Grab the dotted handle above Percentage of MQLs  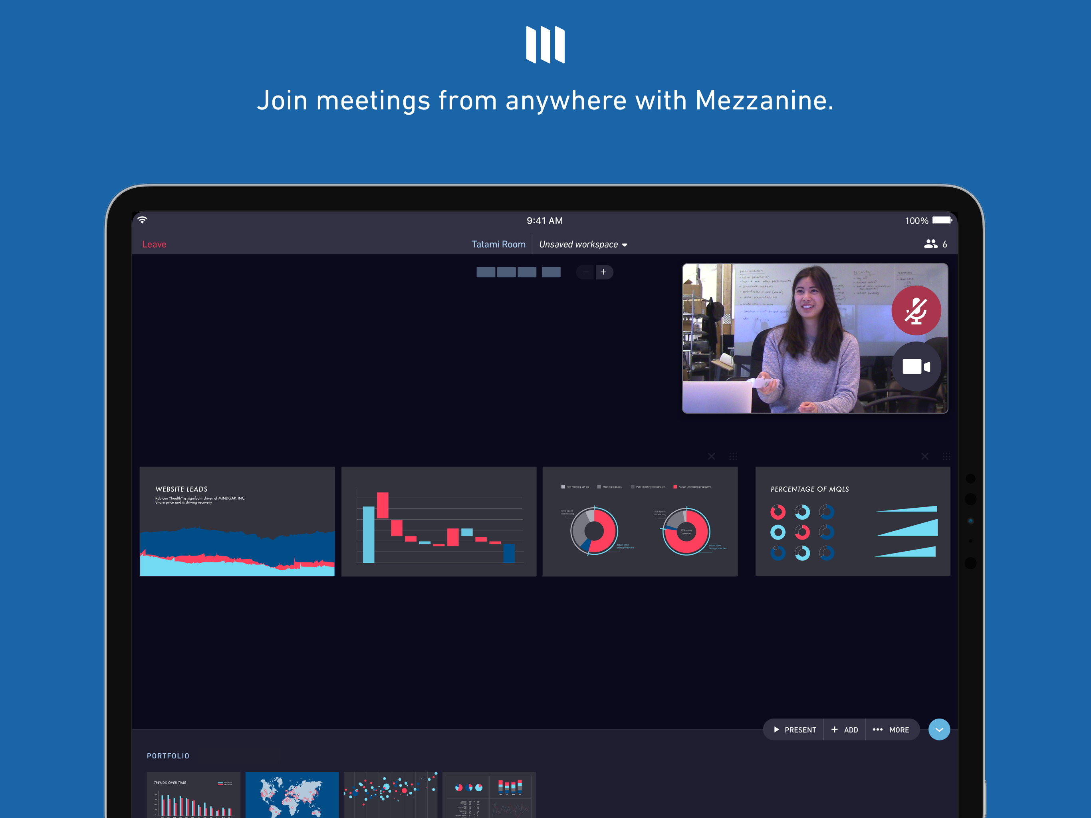tap(946, 457)
